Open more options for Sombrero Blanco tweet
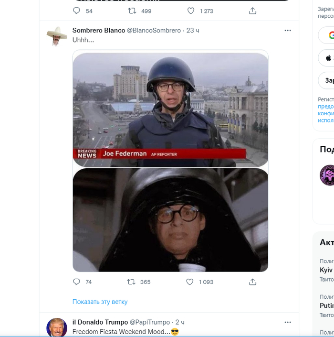Viewport: 334px width, 337px height. pyautogui.click(x=287, y=31)
